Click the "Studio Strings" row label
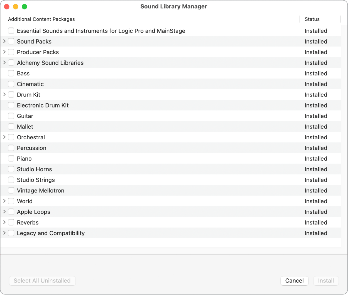 (36, 180)
